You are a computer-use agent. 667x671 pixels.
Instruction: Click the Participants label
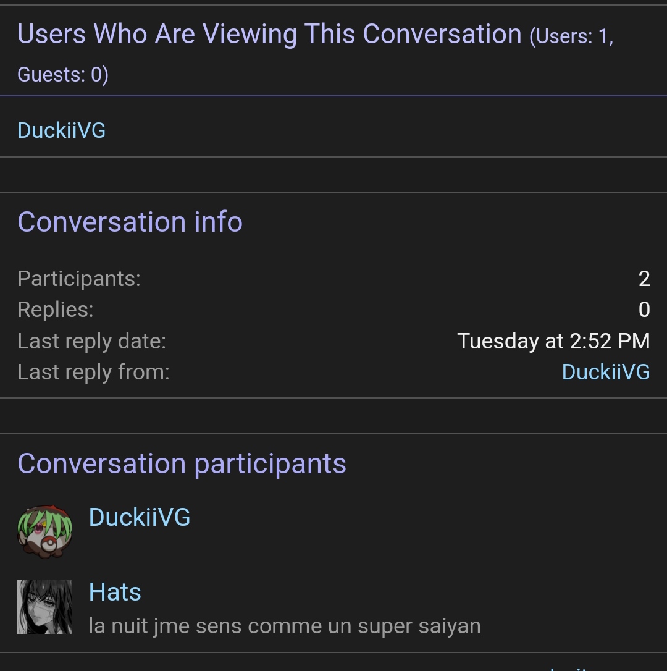[x=79, y=279]
